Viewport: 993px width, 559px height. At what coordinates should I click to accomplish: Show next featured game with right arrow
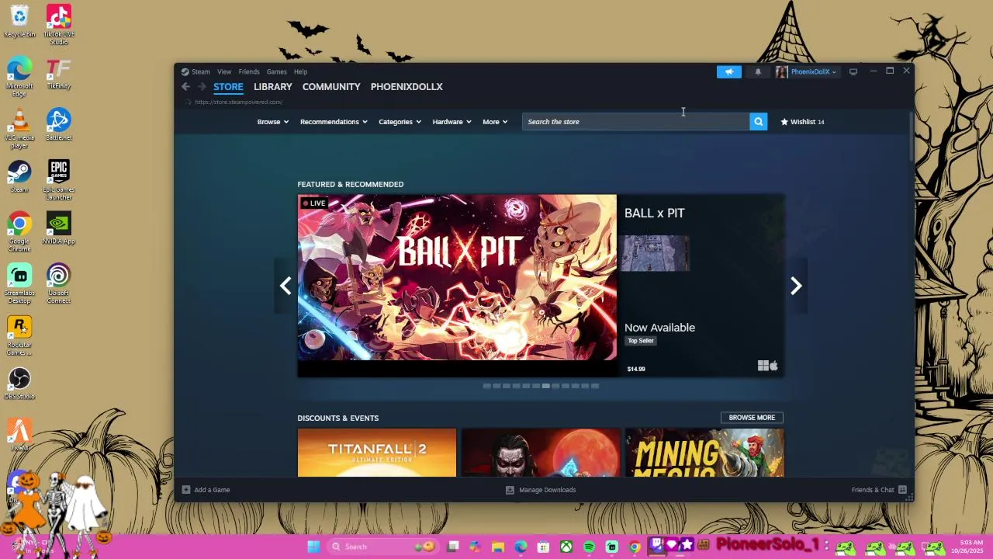[795, 286]
